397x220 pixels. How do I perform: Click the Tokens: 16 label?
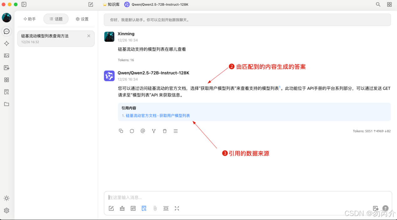(126, 60)
